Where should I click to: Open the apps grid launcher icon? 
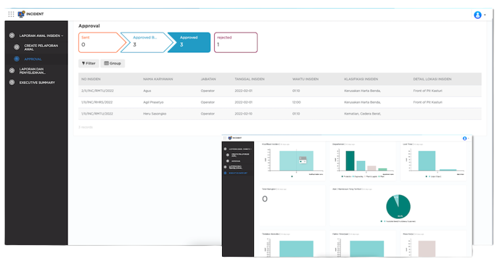[11, 14]
